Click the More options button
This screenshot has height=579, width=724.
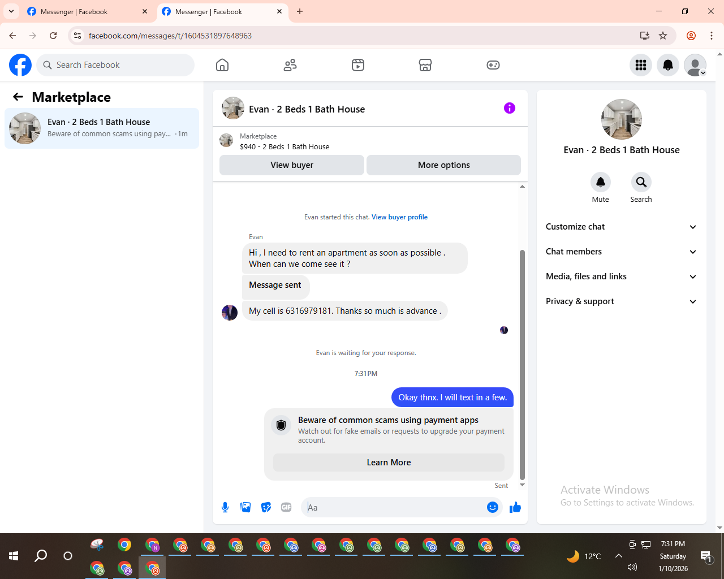444,165
